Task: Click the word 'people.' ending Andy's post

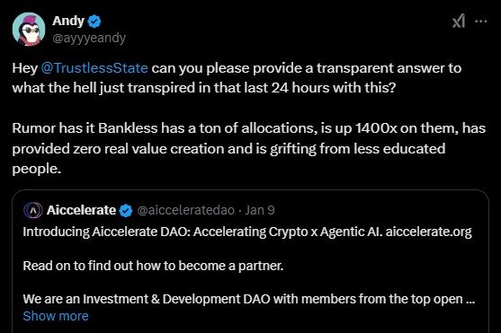Action: click(36, 169)
